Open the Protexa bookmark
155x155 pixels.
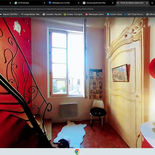coord(73,14)
